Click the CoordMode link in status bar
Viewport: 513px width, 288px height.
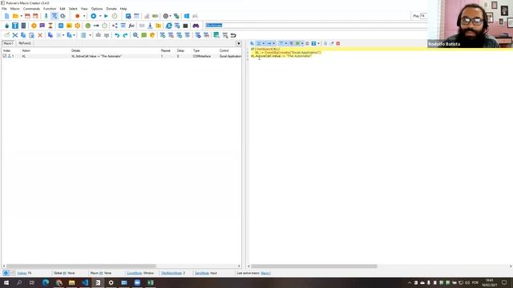click(134, 273)
